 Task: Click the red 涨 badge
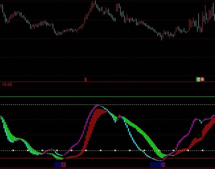click(202, 79)
